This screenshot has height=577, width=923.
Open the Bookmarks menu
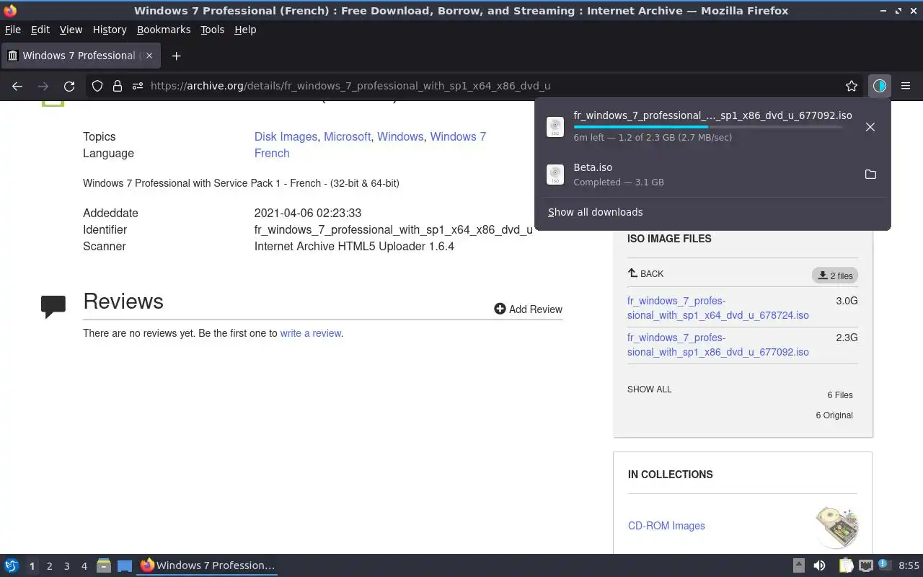(x=164, y=30)
